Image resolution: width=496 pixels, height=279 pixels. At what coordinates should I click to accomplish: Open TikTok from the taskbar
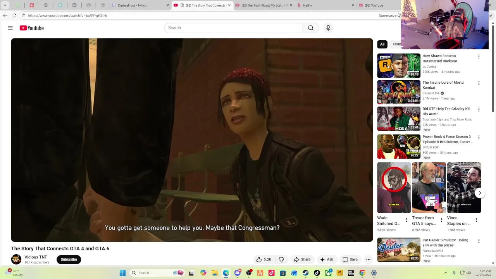coord(317,273)
